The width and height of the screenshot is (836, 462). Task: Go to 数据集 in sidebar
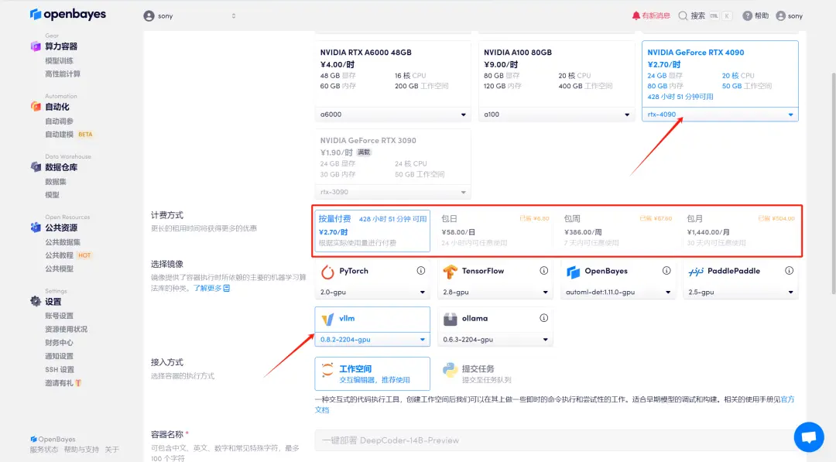tap(56, 182)
